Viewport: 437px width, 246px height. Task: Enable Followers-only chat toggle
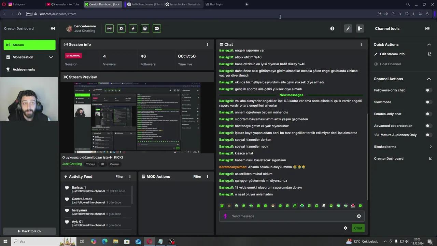click(x=428, y=90)
